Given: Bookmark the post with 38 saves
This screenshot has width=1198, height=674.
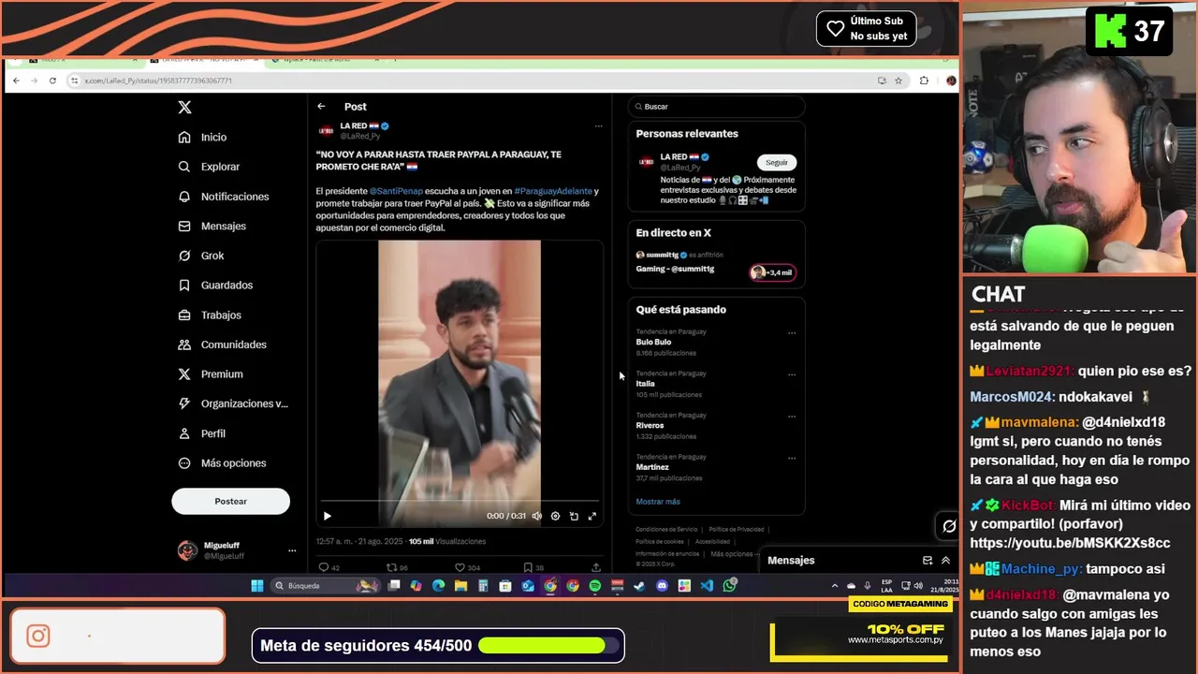Looking at the screenshot, I should tap(528, 567).
